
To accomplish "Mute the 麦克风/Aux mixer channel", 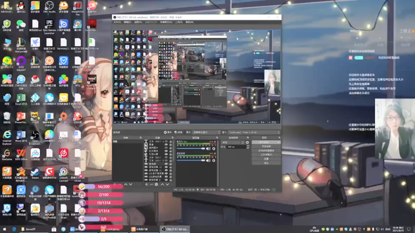I will click(x=209, y=149).
